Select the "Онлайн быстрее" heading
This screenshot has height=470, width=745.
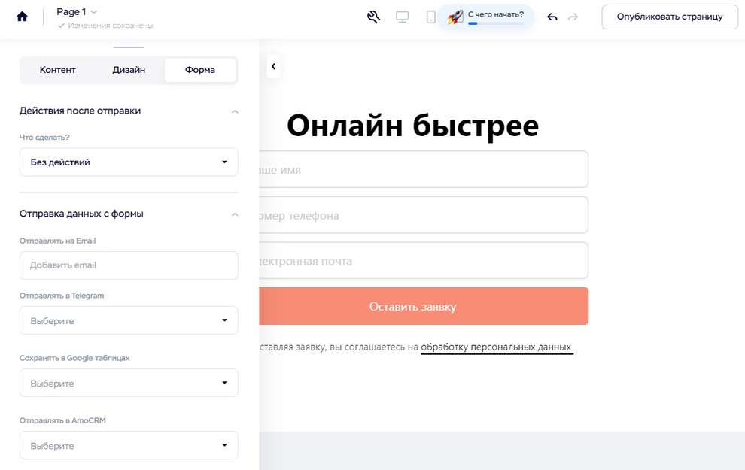coord(412,126)
